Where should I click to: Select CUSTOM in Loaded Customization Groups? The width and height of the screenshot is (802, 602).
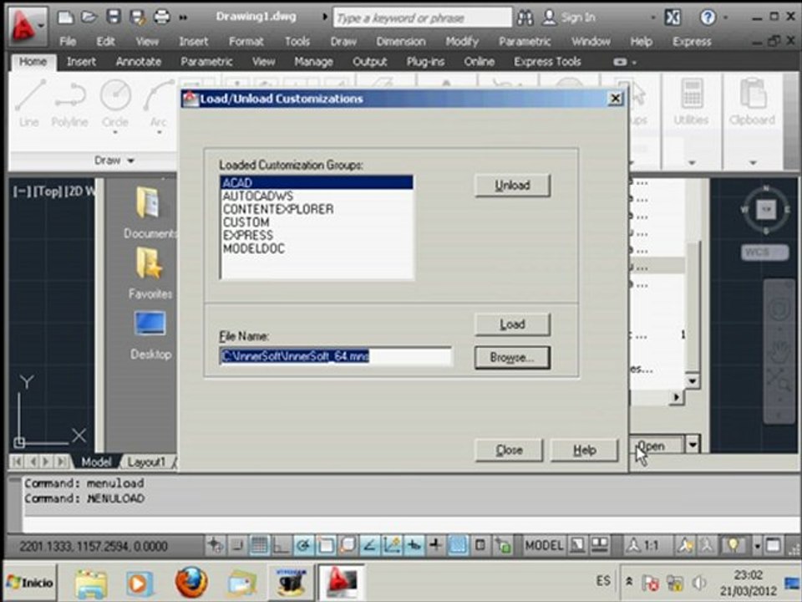[317, 222]
